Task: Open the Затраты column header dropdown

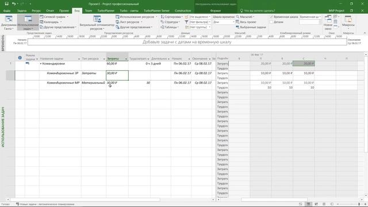Action: tap(126, 59)
